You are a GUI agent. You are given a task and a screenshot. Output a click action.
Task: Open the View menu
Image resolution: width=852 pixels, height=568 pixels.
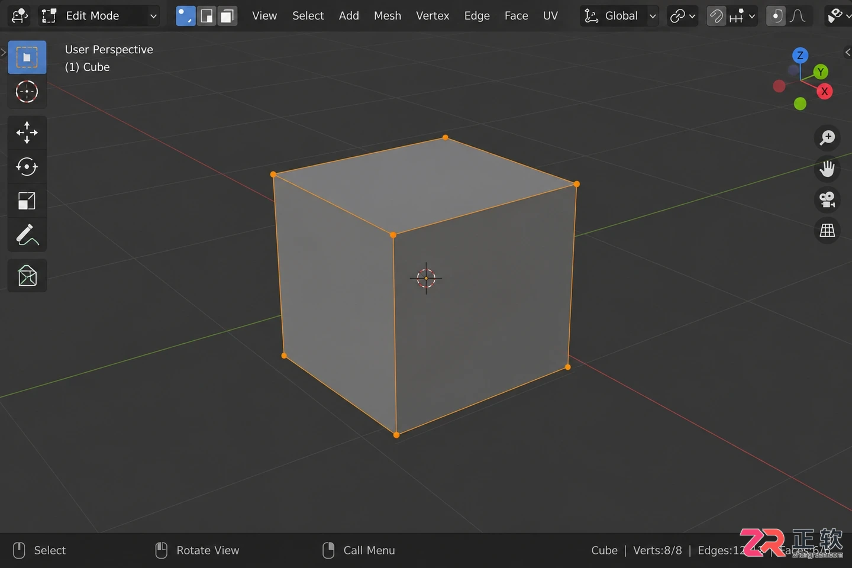(x=264, y=16)
